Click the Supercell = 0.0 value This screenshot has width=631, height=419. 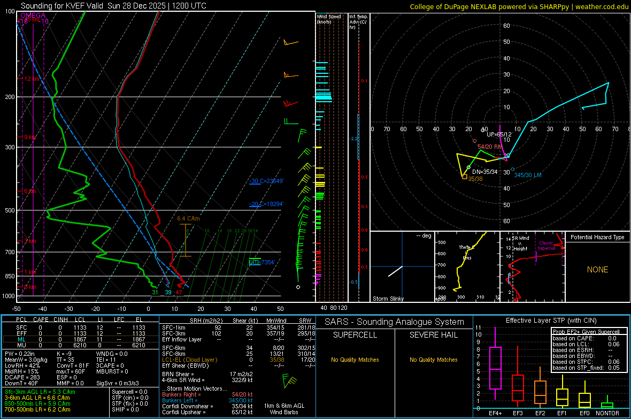(129, 392)
